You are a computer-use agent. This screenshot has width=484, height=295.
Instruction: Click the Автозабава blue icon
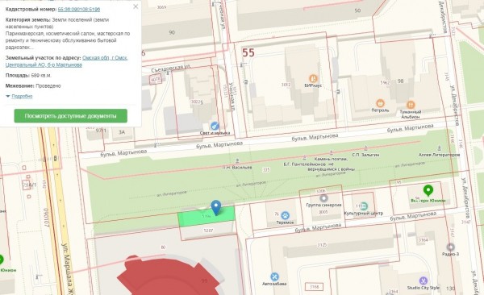click(x=274, y=276)
